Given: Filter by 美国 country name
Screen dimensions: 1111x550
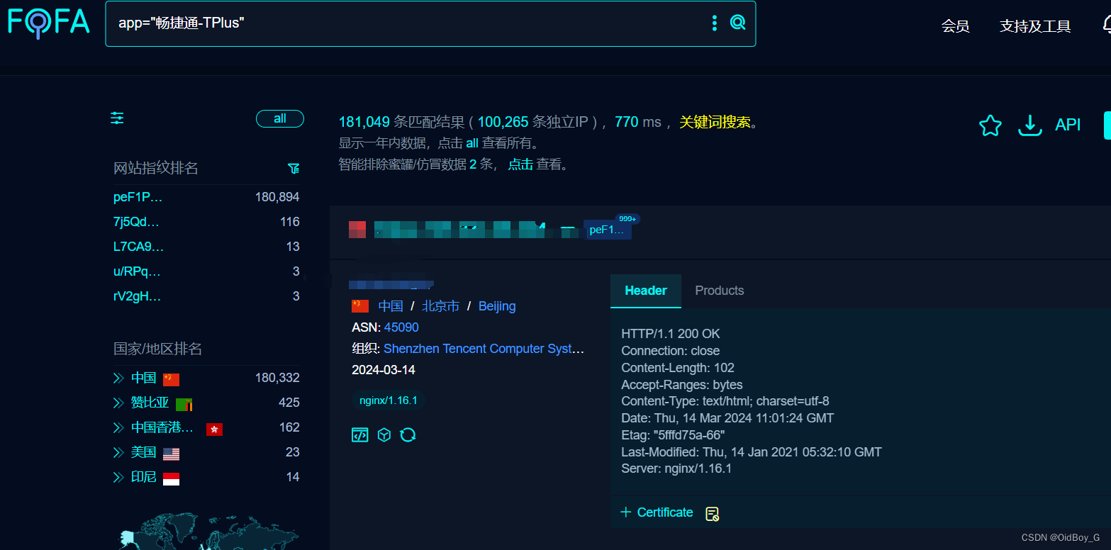Looking at the screenshot, I should click(x=143, y=452).
